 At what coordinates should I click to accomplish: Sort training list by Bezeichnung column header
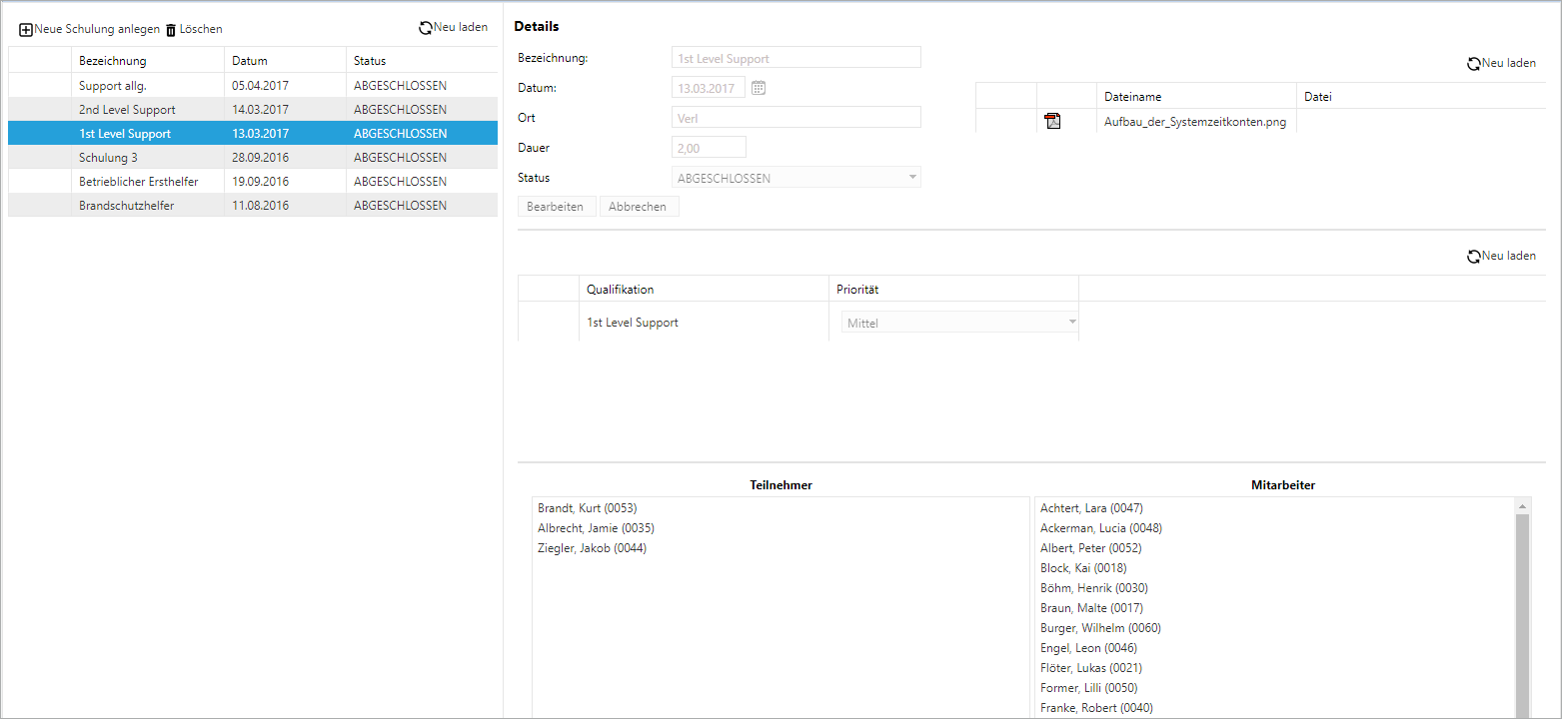tap(147, 61)
